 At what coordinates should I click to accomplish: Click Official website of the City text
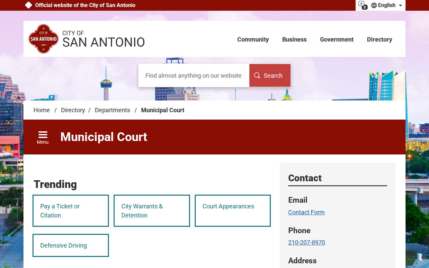point(85,5)
